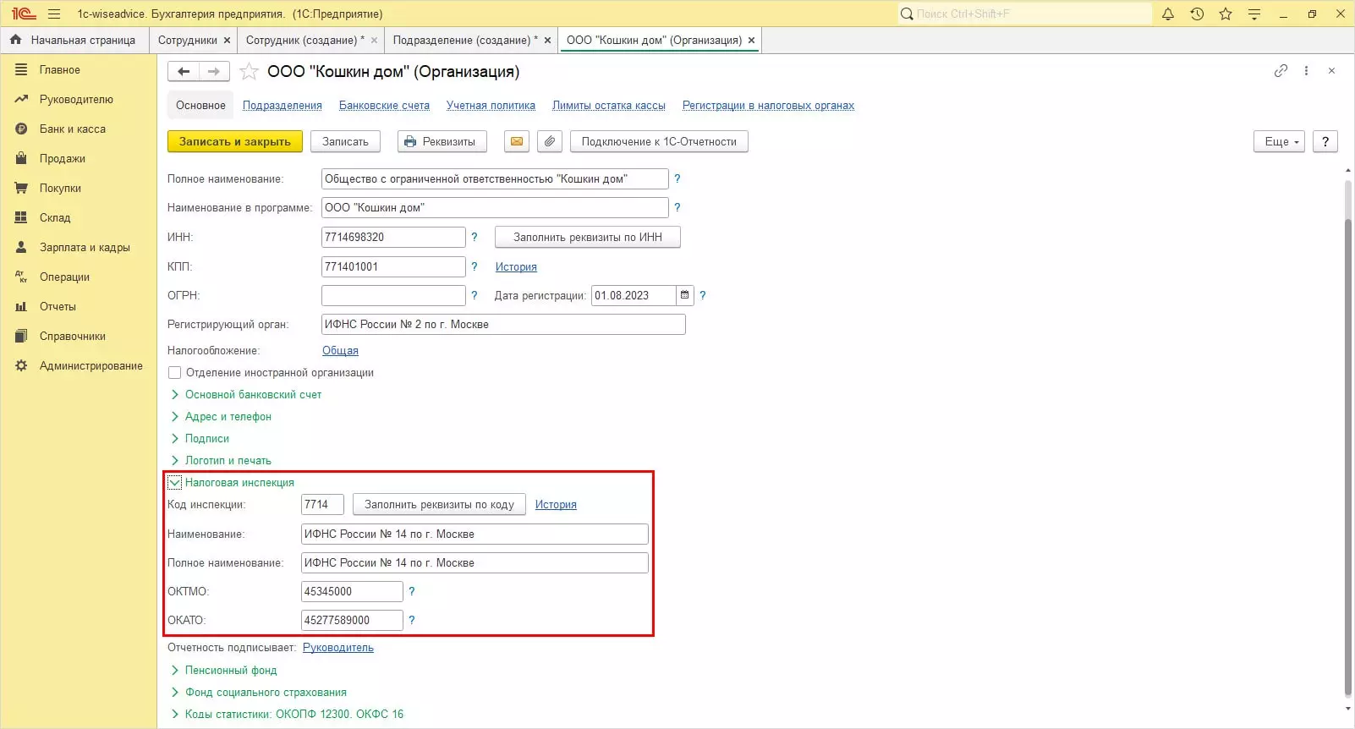
Task: Open the main hamburger menu
Action: [54, 14]
